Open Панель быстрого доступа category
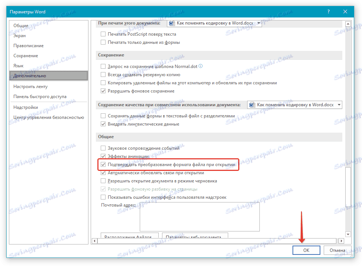The width and height of the screenshot is (362, 266). [x=48, y=97]
